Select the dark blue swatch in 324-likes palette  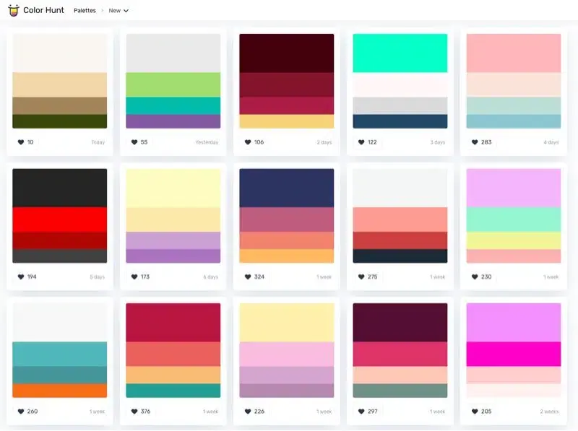point(287,188)
